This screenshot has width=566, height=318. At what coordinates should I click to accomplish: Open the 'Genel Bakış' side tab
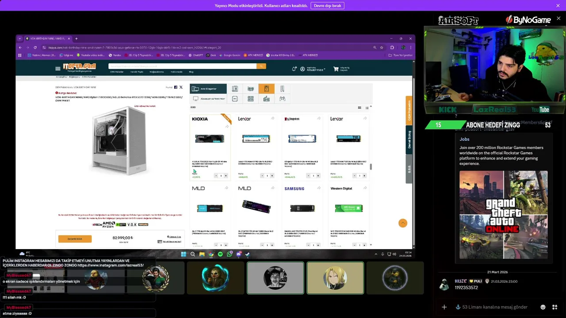pos(409,140)
